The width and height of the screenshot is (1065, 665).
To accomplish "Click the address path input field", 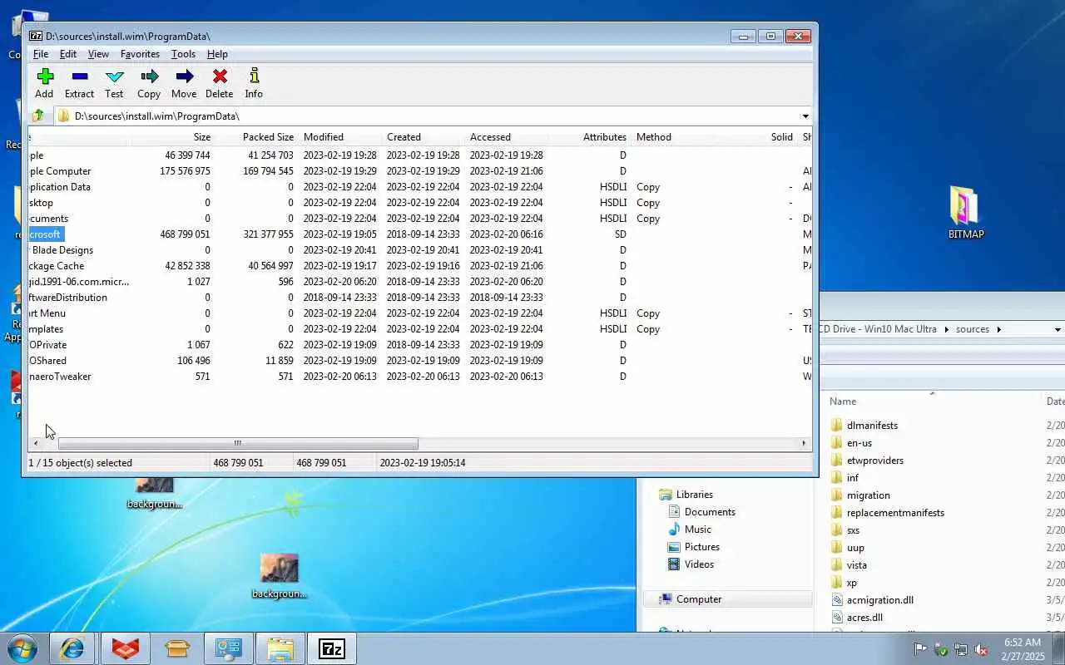I will [433, 116].
